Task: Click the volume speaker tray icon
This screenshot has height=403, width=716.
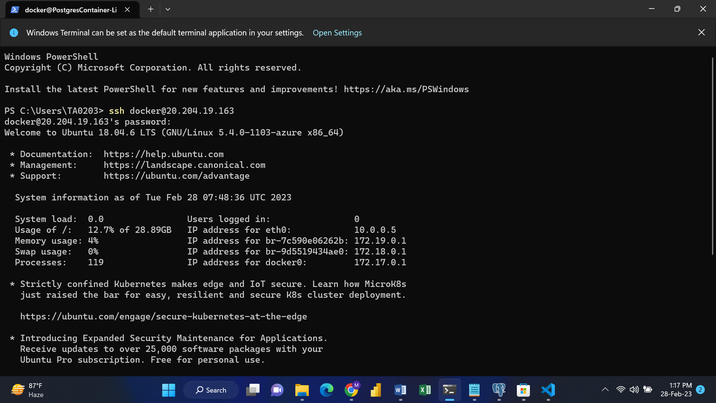Action: click(x=634, y=390)
